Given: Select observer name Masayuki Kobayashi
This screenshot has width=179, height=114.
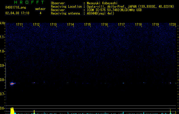Looking at the screenshot, I should (102, 3).
